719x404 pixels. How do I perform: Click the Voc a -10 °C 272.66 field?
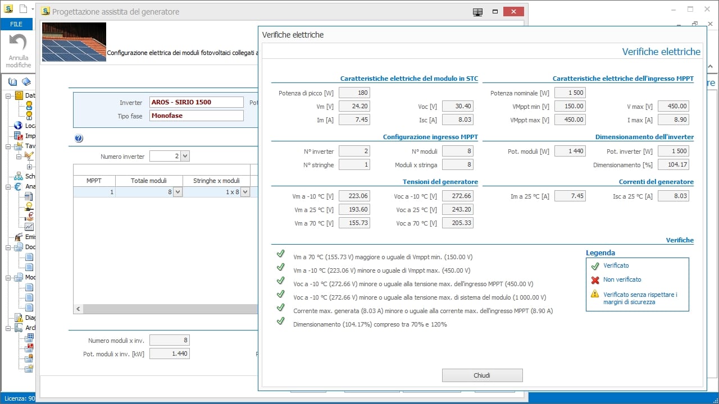click(x=458, y=196)
